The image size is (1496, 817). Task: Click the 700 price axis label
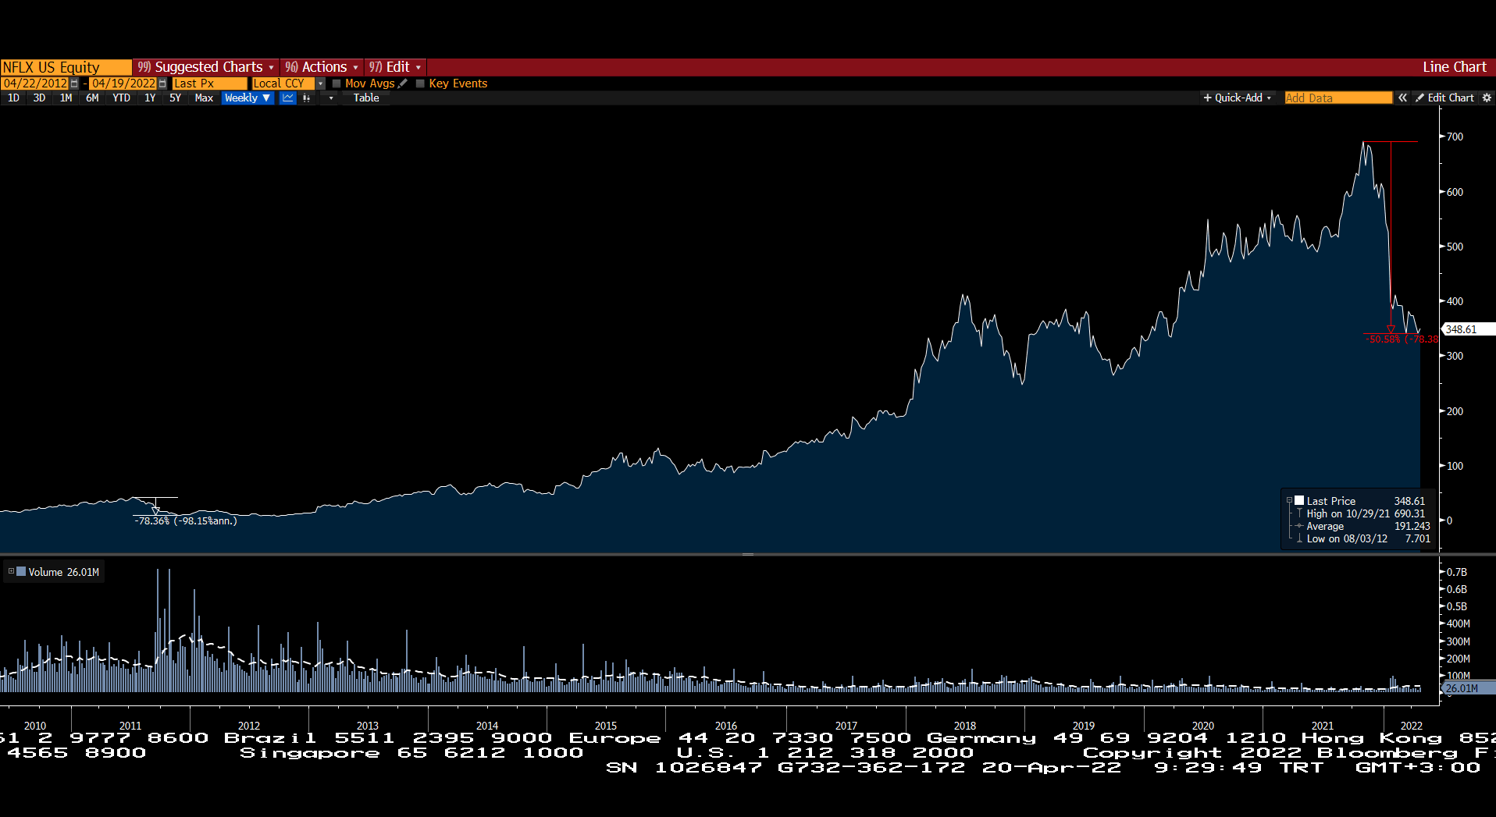(x=1455, y=137)
